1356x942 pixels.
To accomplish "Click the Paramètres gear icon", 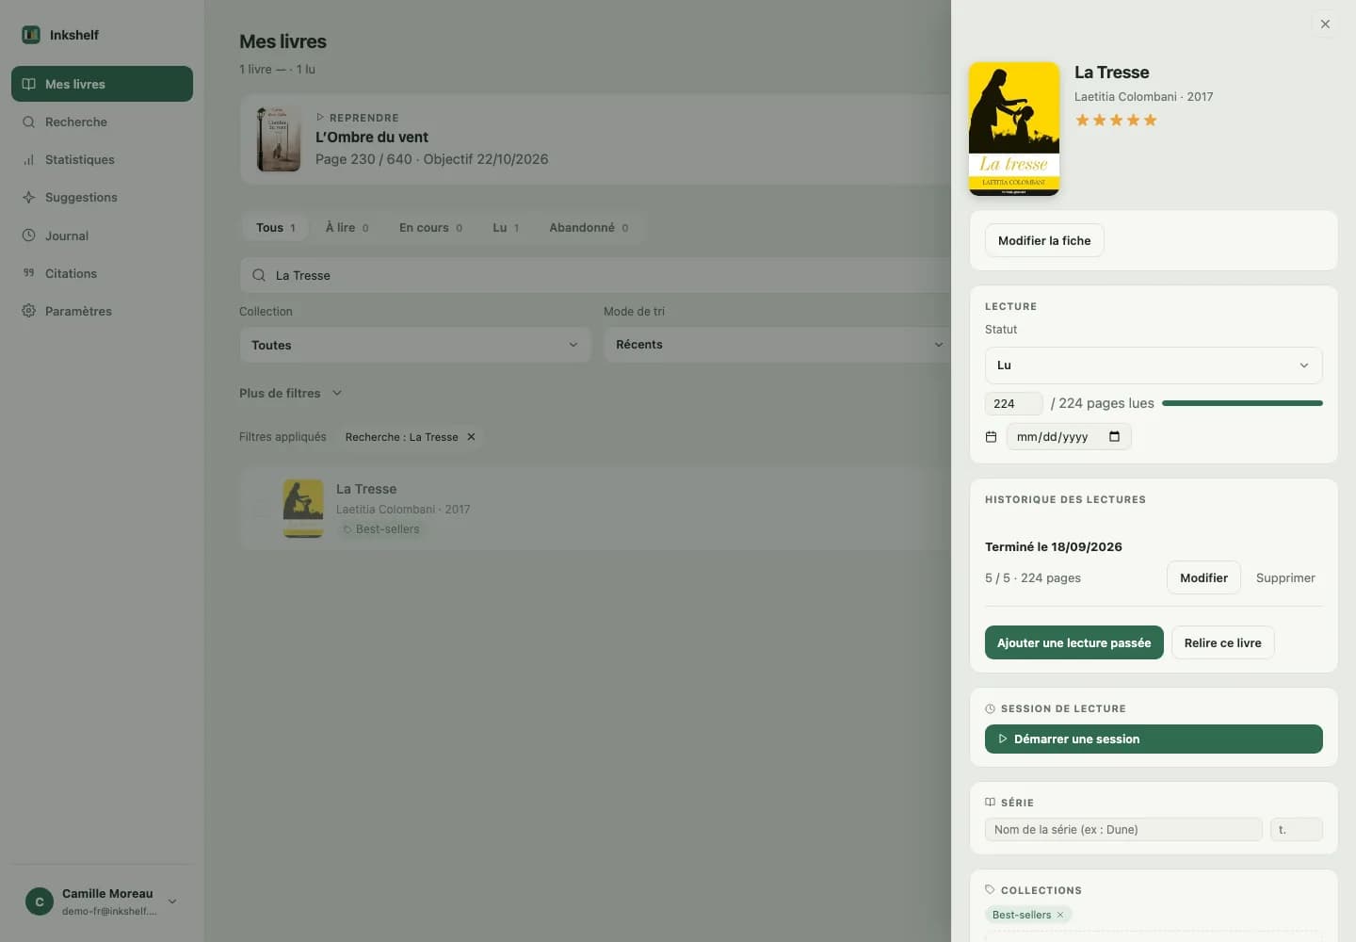I will pyautogui.click(x=29, y=311).
